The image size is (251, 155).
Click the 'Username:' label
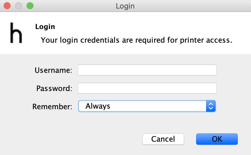click(x=53, y=70)
